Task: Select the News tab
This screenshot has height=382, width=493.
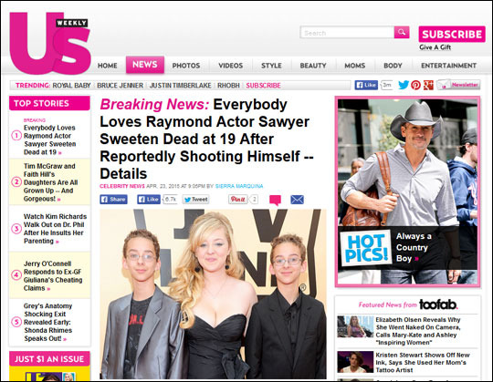Action: click(145, 65)
